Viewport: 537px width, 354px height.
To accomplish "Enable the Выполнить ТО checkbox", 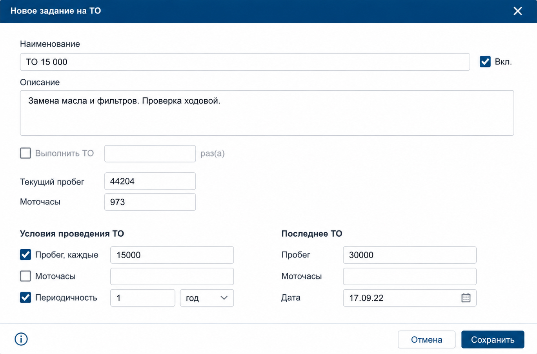I will point(25,153).
